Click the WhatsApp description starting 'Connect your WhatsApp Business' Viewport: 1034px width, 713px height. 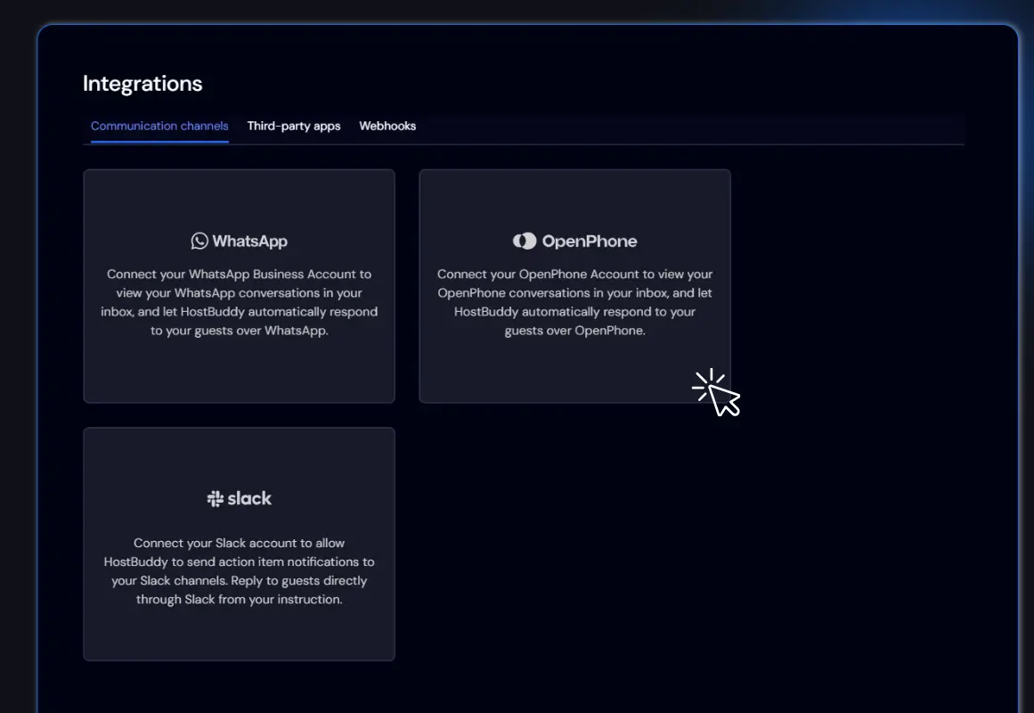[x=239, y=302]
